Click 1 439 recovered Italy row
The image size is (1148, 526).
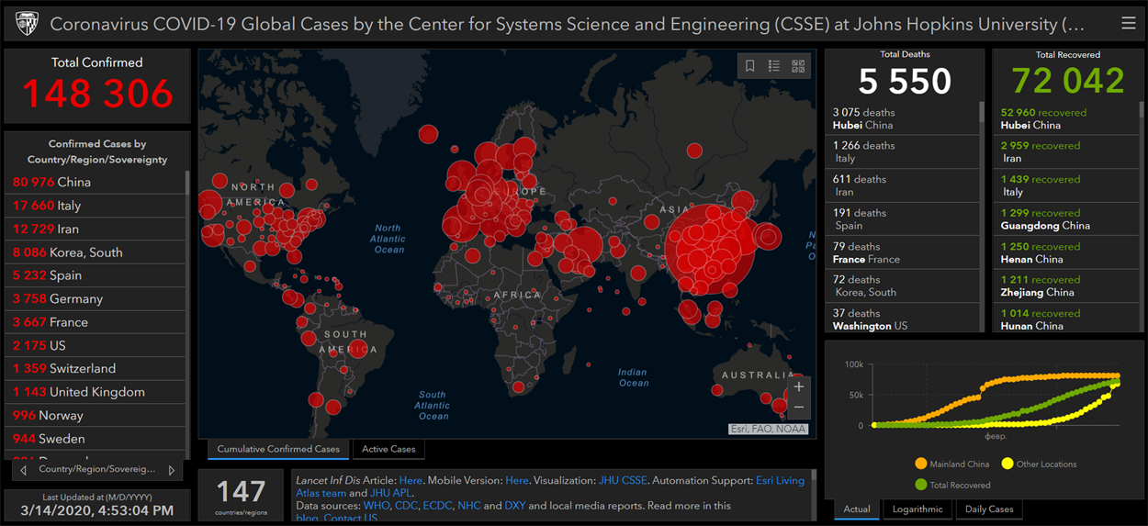coord(1066,185)
